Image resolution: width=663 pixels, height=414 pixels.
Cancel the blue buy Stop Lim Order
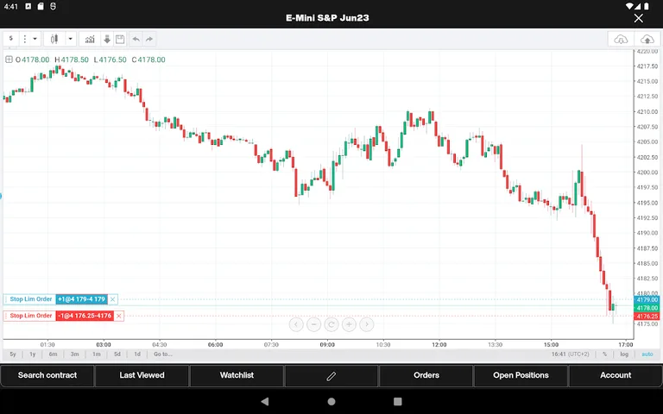(x=112, y=299)
